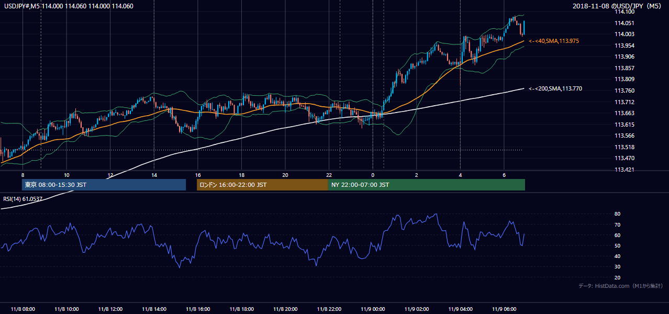Viewport: 669px width, 314px height.
Task: Click the 東京 08:00-15:30 JST session bar
Action: 104,185
